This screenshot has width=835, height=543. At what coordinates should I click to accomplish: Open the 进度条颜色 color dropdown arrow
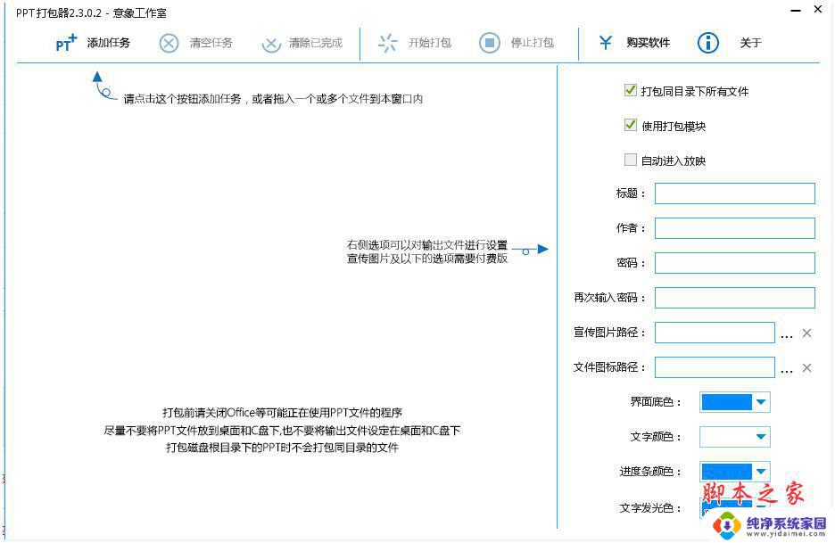pos(762,471)
